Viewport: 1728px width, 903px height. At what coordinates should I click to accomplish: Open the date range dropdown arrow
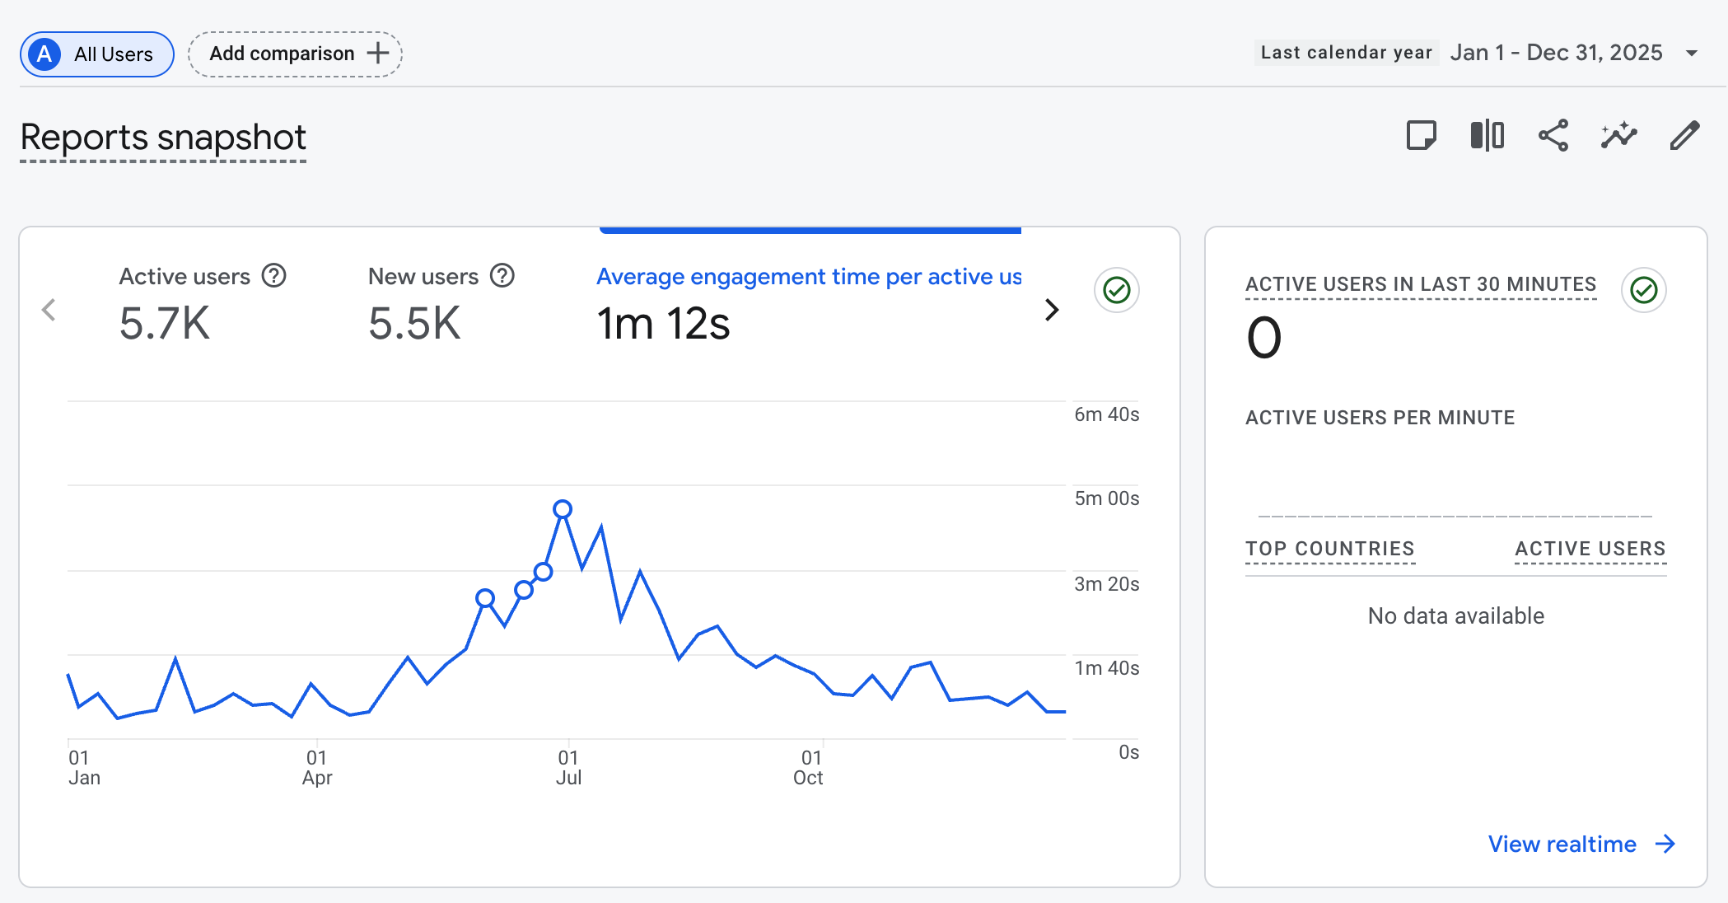pyautogui.click(x=1692, y=54)
